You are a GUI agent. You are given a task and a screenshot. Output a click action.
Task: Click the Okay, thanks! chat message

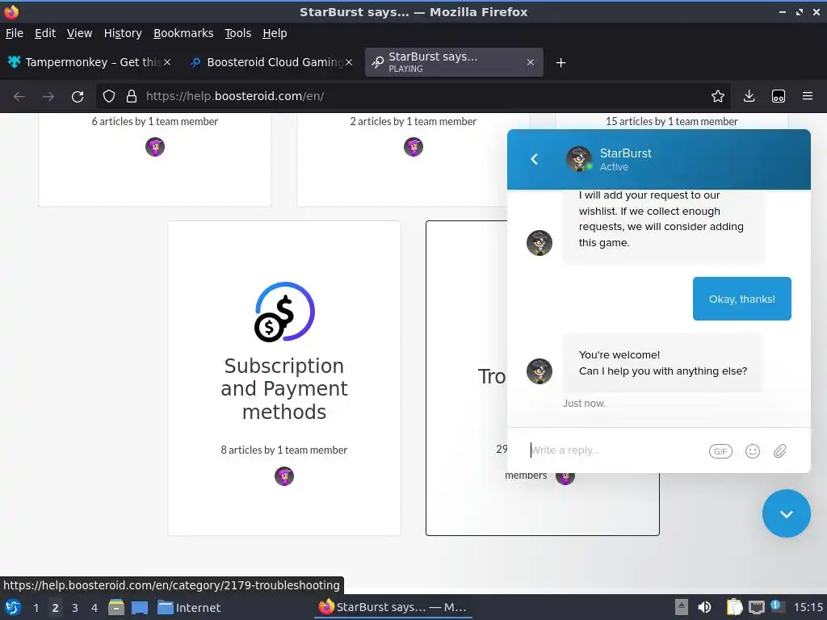pos(741,299)
